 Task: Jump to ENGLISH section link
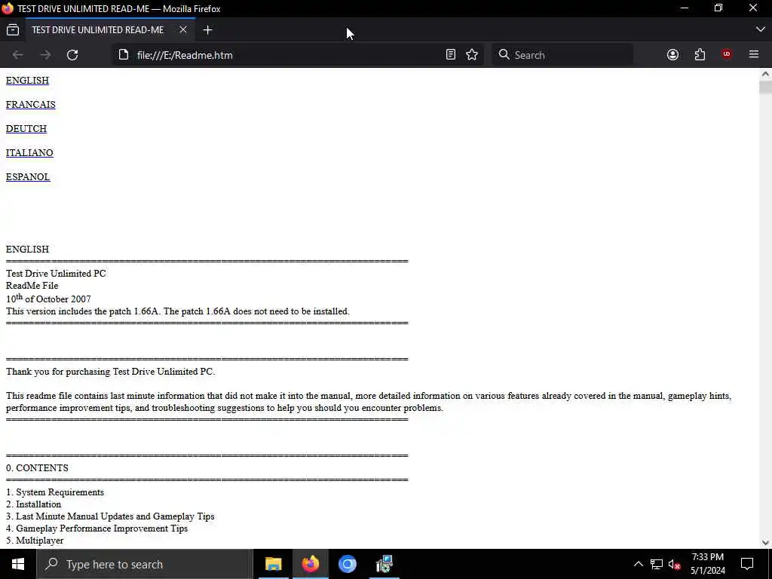tap(28, 80)
